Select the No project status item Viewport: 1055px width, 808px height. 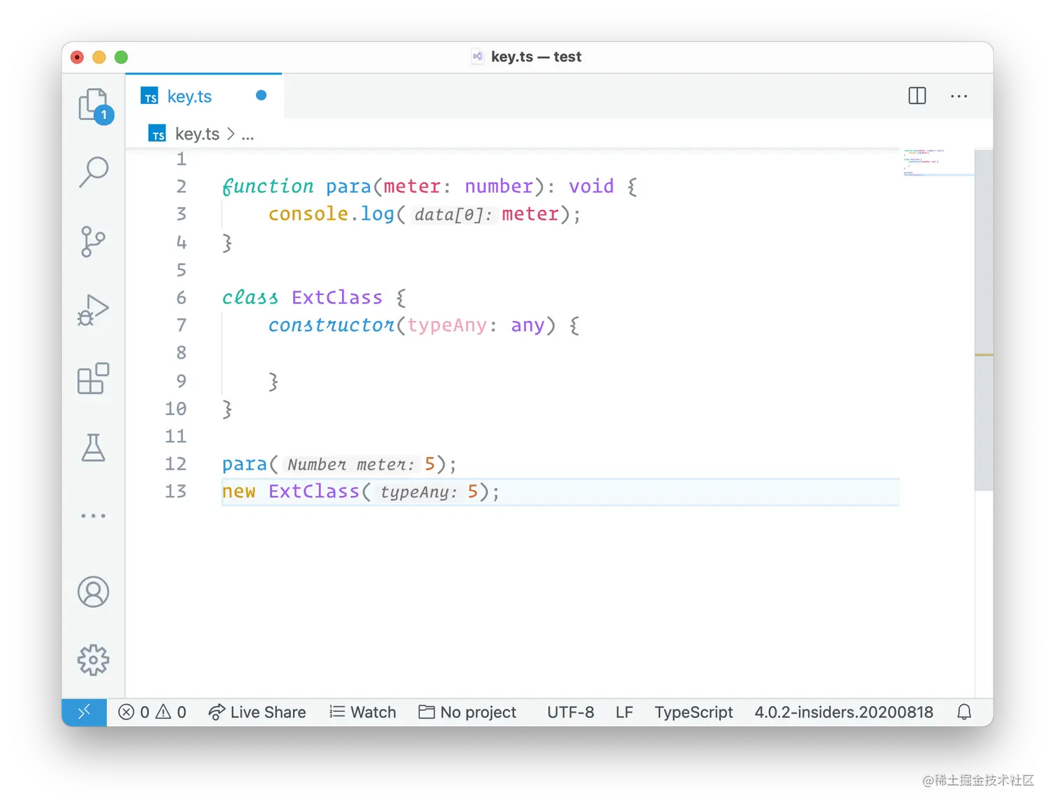[467, 712]
